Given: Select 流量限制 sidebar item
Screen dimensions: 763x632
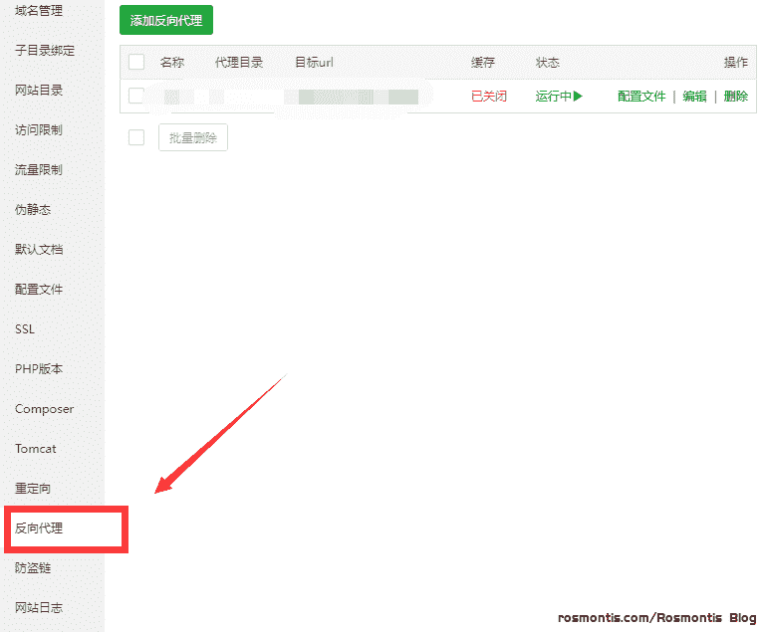Looking at the screenshot, I should click(x=39, y=169).
